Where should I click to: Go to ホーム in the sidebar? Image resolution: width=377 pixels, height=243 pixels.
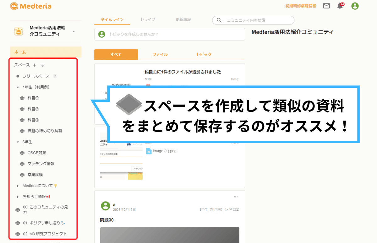point(46,52)
